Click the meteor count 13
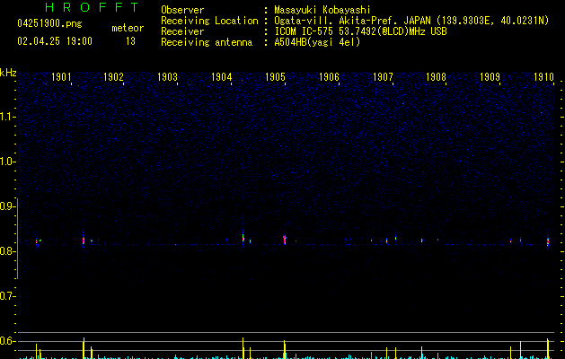The height and width of the screenshot is (359, 565). tap(130, 41)
